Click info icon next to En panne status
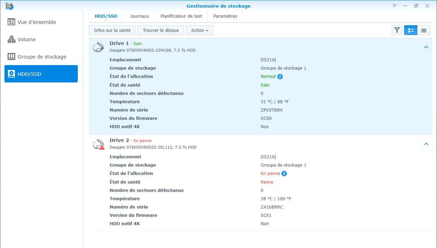 coord(284,174)
